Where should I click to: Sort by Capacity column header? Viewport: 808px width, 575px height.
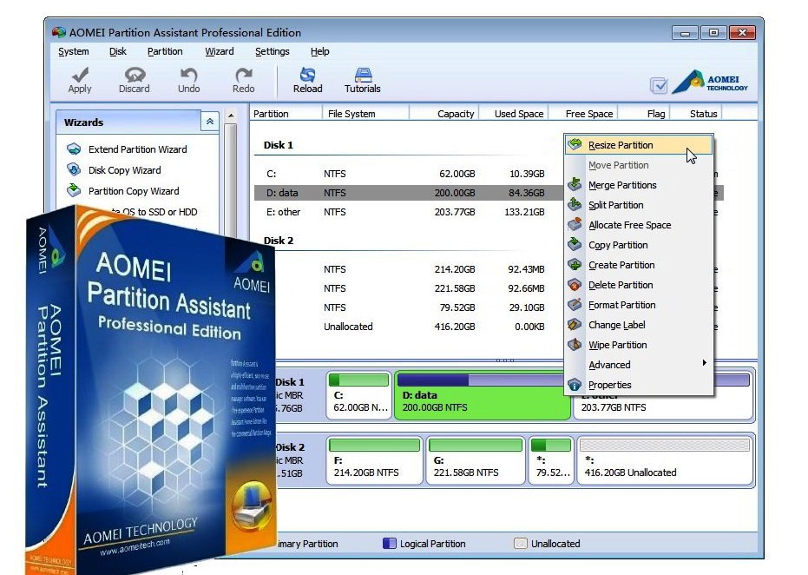[x=456, y=114]
